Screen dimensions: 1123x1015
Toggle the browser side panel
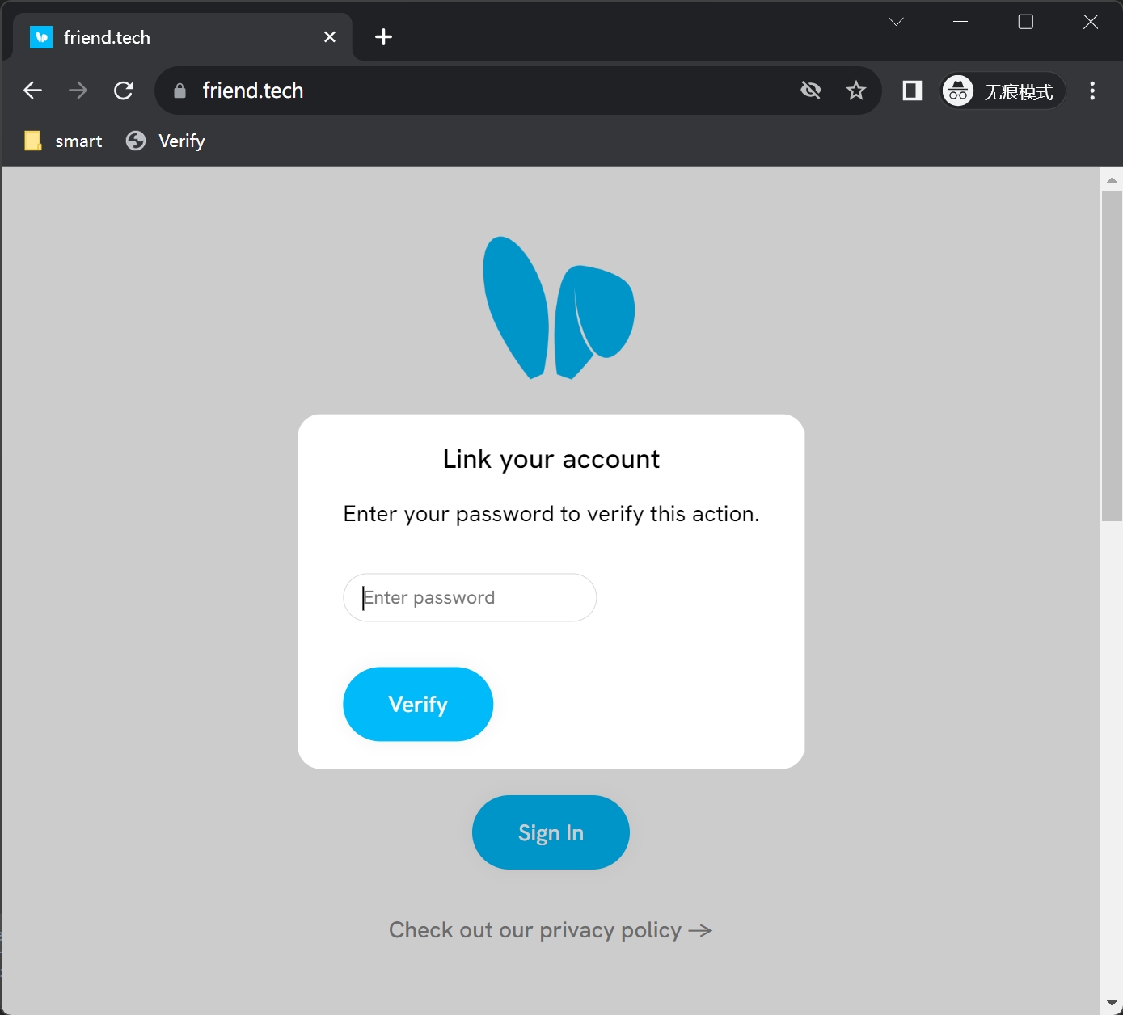912,91
